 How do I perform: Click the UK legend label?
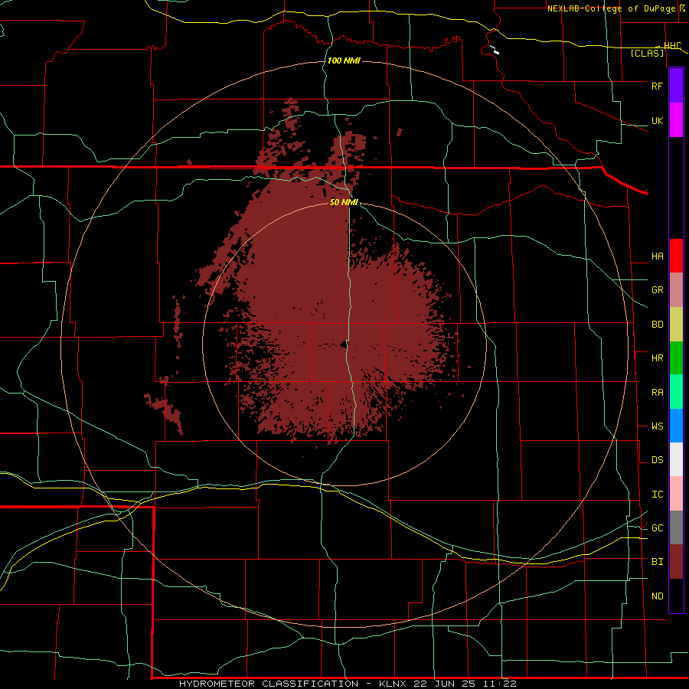(657, 120)
